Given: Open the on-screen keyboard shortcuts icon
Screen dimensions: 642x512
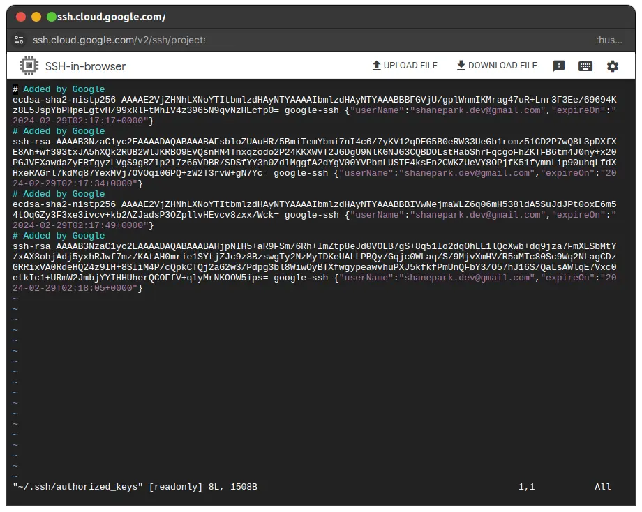Looking at the screenshot, I should (585, 66).
